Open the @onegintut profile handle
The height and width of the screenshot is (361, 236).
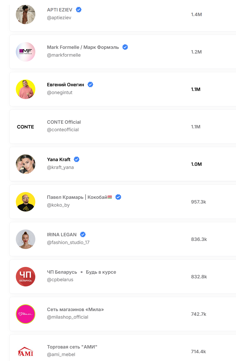click(60, 93)
